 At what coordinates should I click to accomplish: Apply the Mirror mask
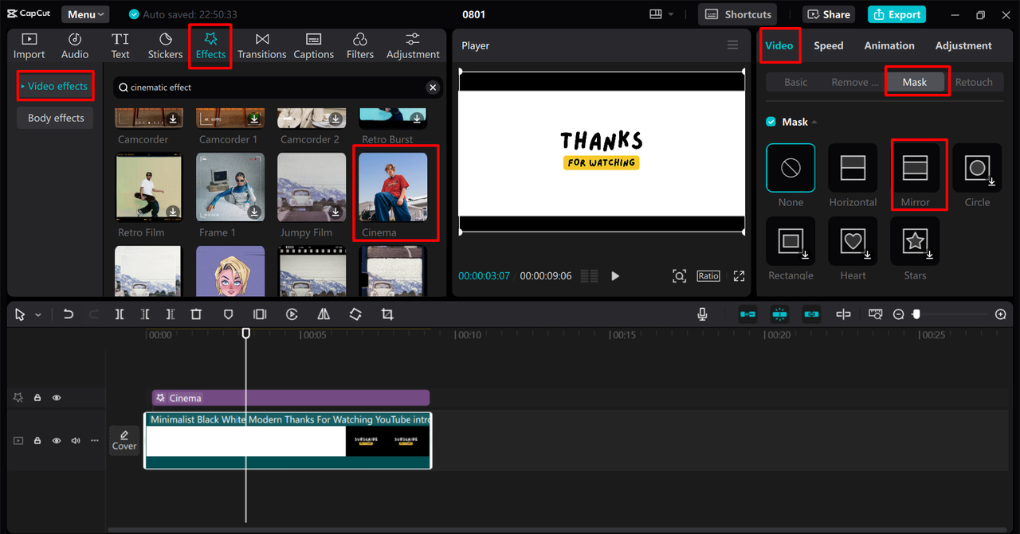[915, 168]
